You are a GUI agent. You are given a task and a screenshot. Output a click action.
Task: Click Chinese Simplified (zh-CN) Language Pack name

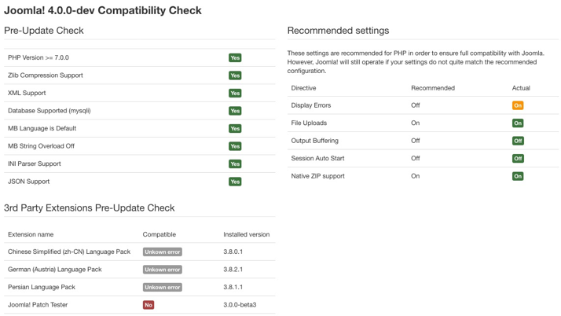coord(69,252)
